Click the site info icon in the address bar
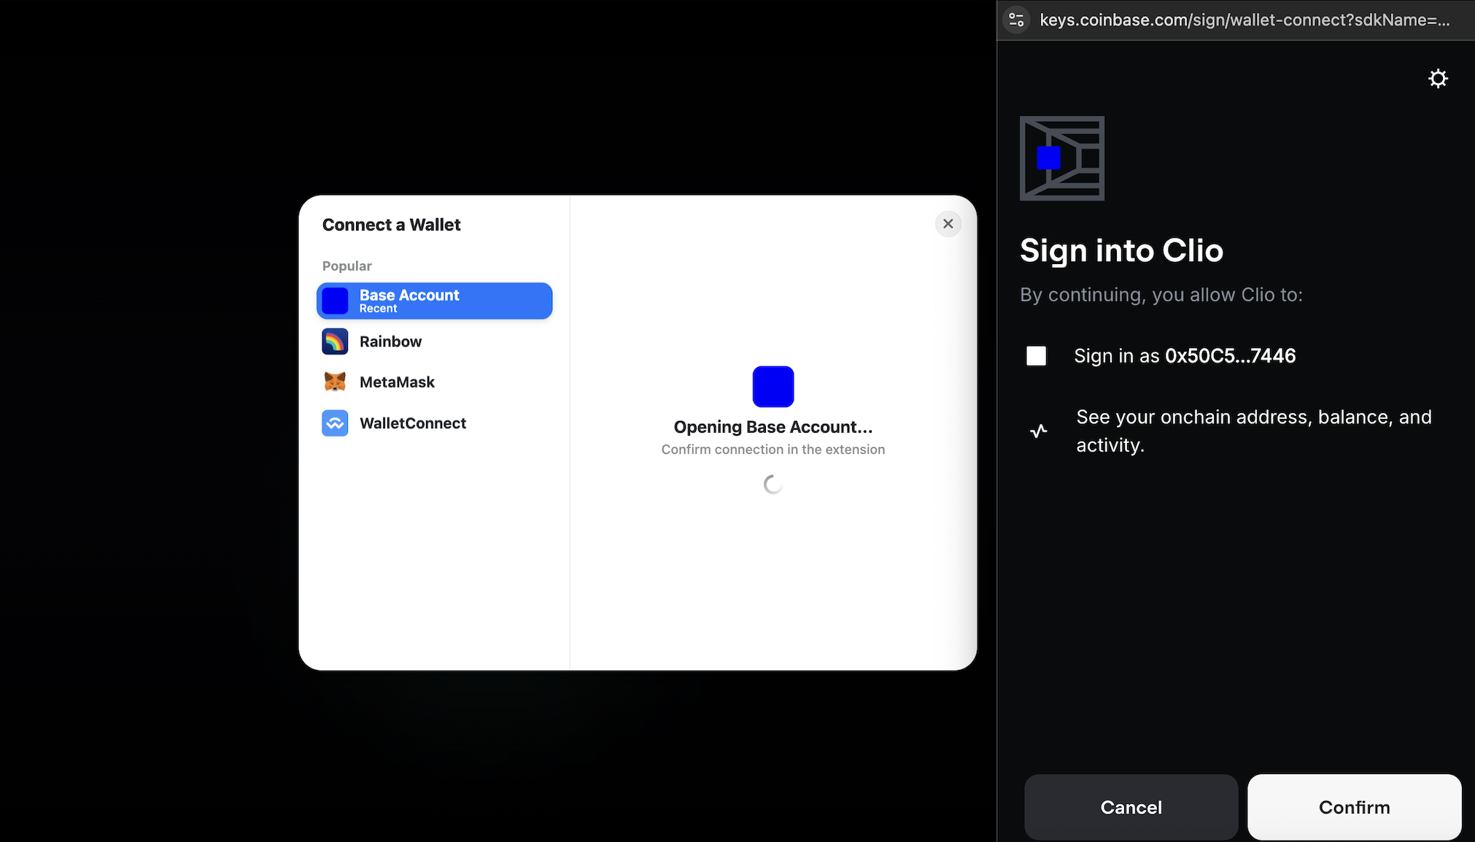1475x842 pixels. [1016, 20]
